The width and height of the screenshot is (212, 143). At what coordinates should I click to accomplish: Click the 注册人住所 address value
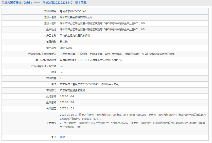pyautogui.click(x=103, y=23)
